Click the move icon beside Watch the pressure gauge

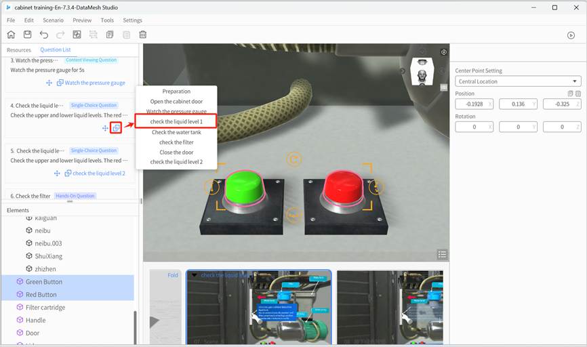pyautogui.click(x=49, y=83)
